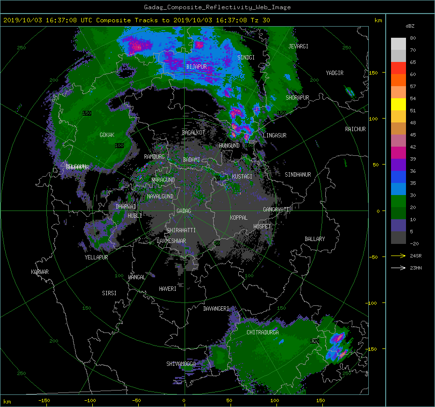Select the SINDGI city label
The width and height of the screenshot is (435, 407).
pos(246,58)
